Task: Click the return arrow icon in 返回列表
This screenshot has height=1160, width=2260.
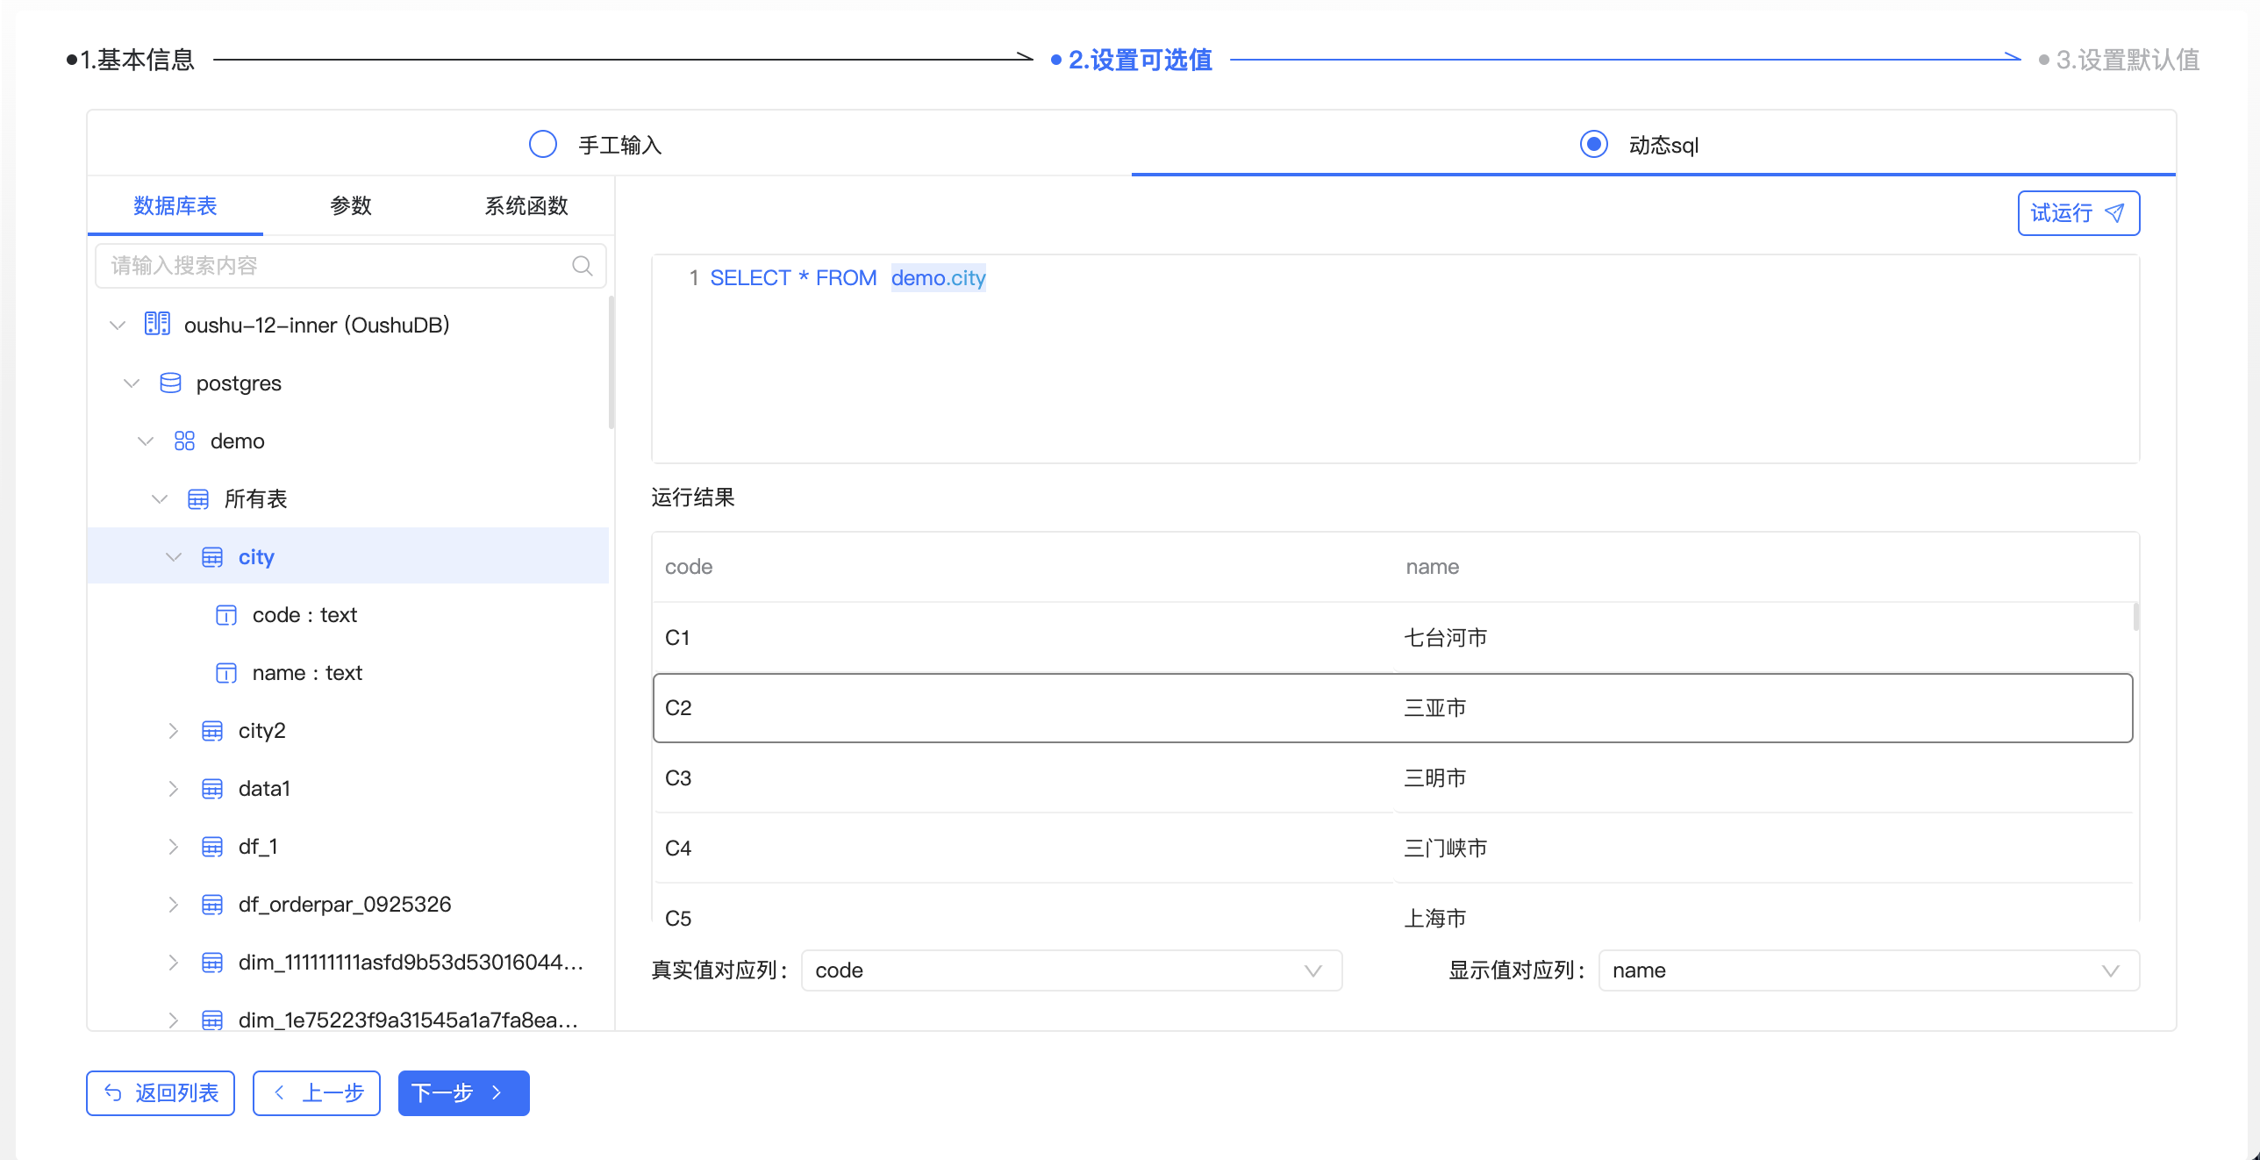Action: [x=113, y=1092]
